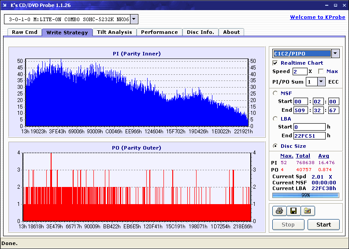Open the C1C2/PIPO test type dropdown
This screenshot has height=249, width=349.
coord(335,54)
